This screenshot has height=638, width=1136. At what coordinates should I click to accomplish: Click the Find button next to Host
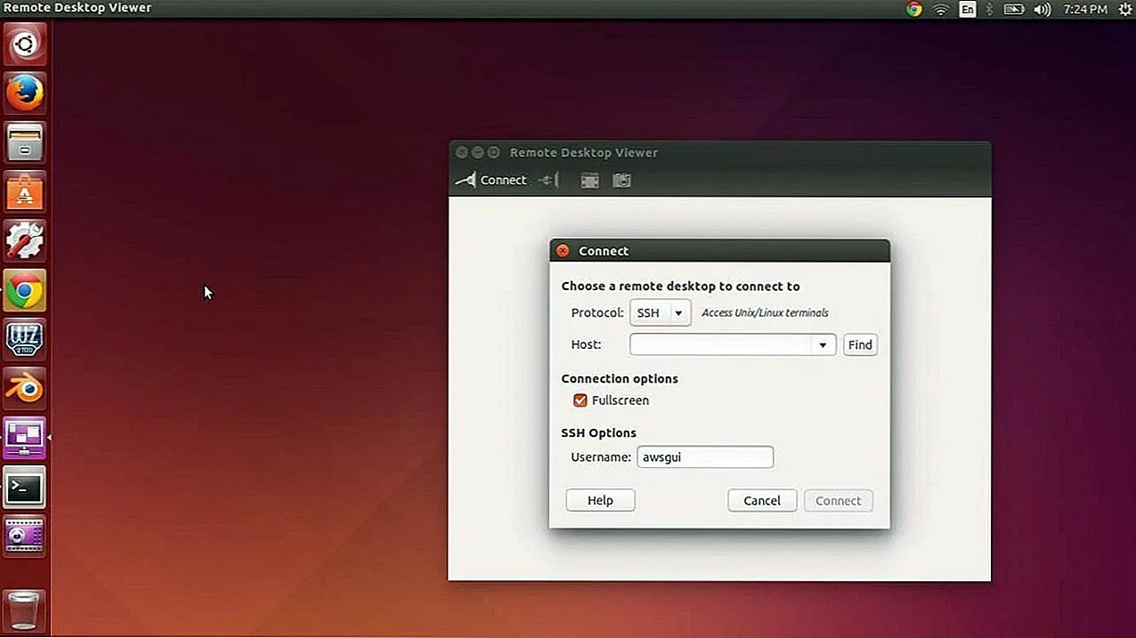(x=860, y=344)
